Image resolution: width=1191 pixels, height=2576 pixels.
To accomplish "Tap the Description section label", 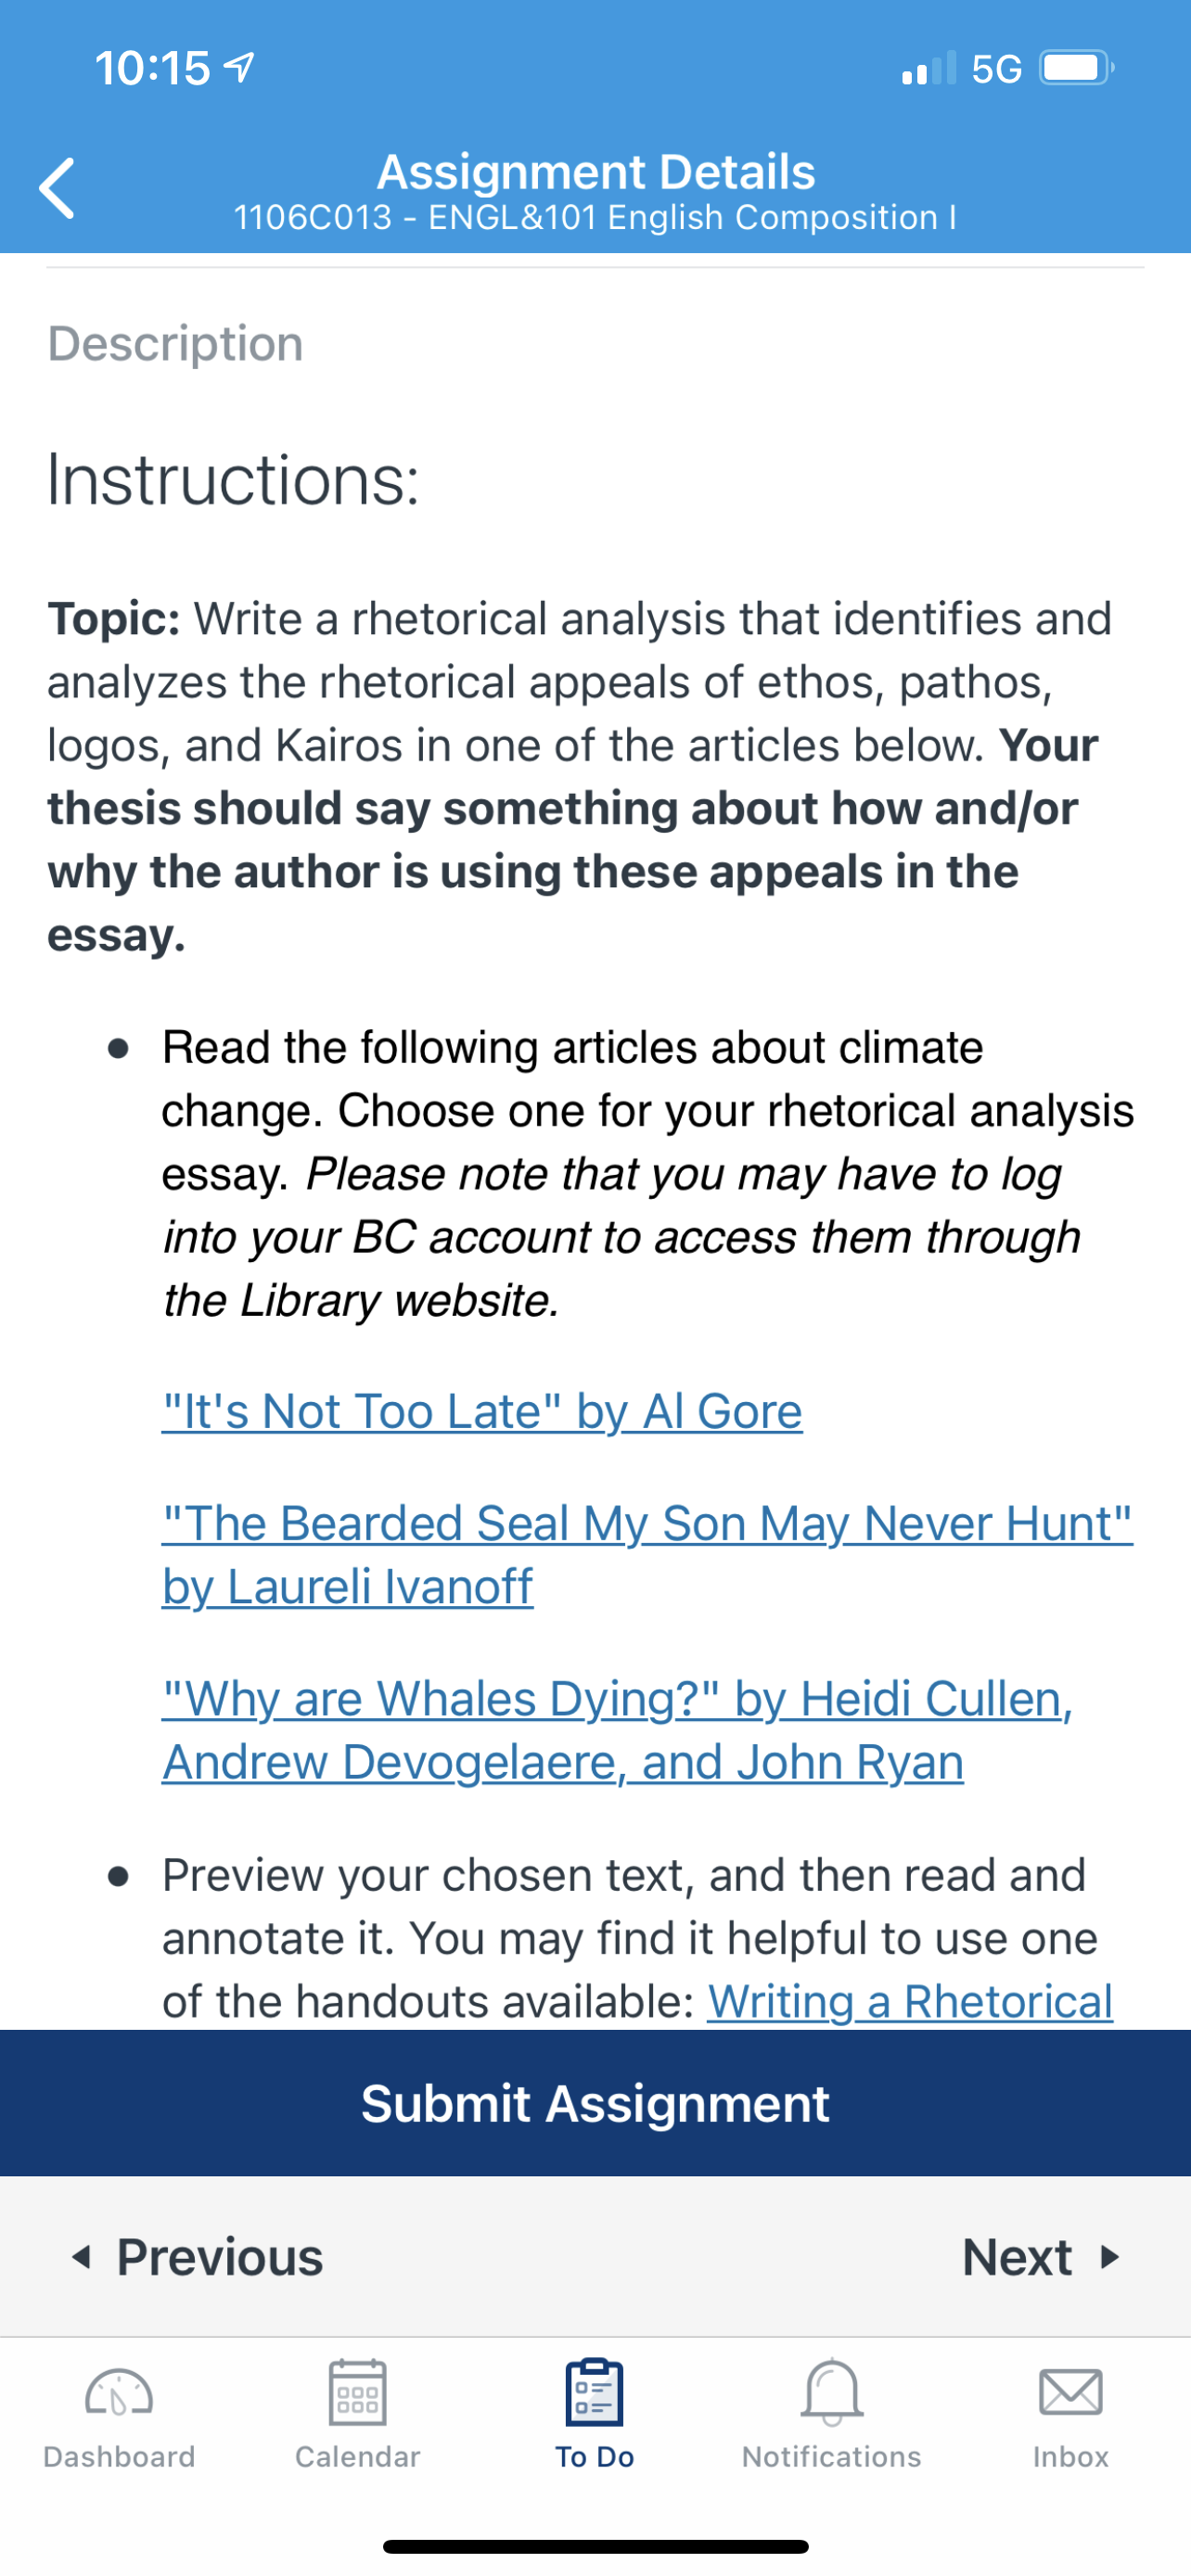I will [x=175, y=344].
